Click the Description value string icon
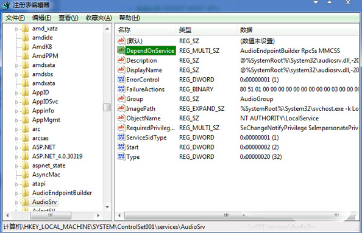362x233 pixels. coord(121,60)
